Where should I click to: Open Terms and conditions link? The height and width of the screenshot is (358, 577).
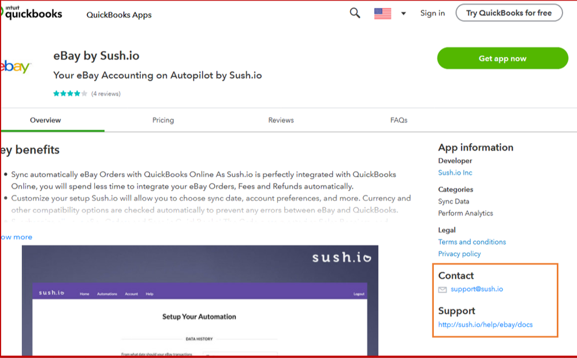[x=472, y=242]
